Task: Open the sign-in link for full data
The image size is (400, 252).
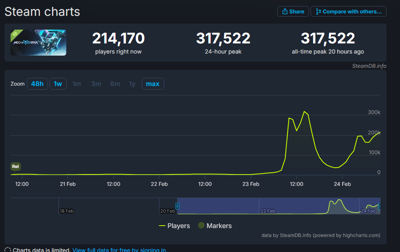Action: pos(120,250)
